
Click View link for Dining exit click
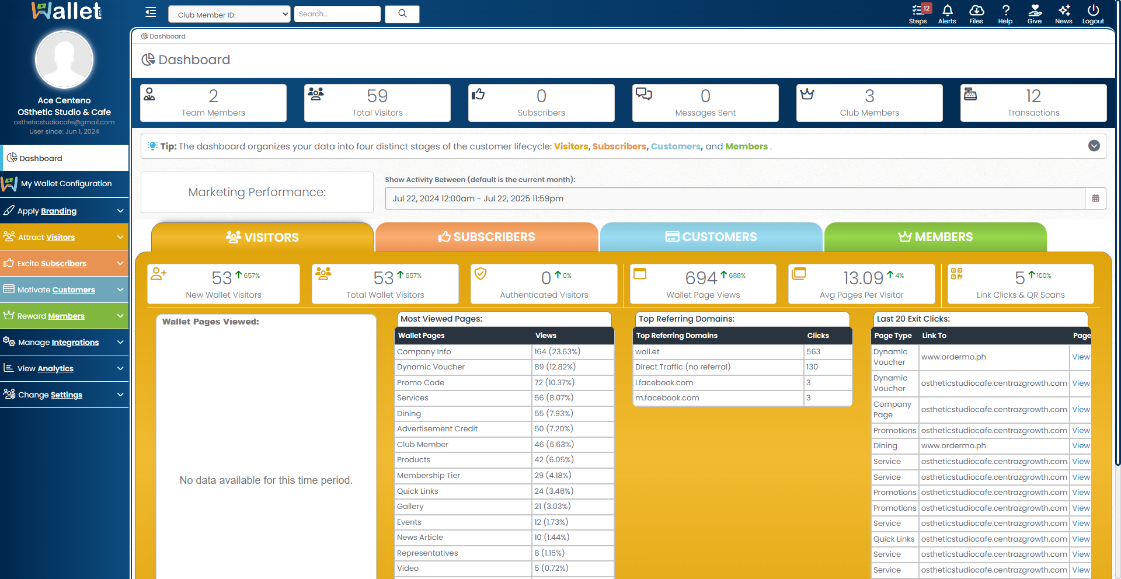click(x=1081, y=445)
